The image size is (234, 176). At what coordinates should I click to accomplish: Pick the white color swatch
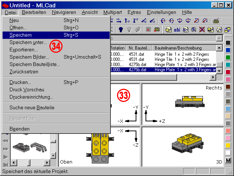click(x=228, y=153)
